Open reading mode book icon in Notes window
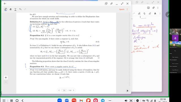 coord(148,8)
